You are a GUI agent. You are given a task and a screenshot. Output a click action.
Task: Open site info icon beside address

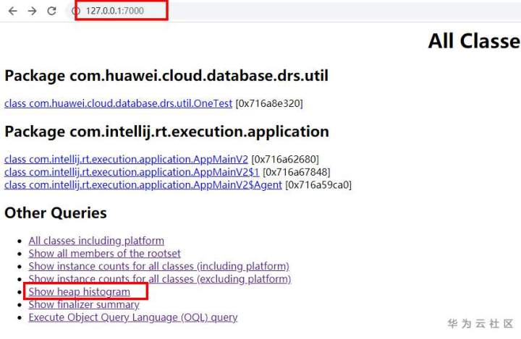coord(76,11)
